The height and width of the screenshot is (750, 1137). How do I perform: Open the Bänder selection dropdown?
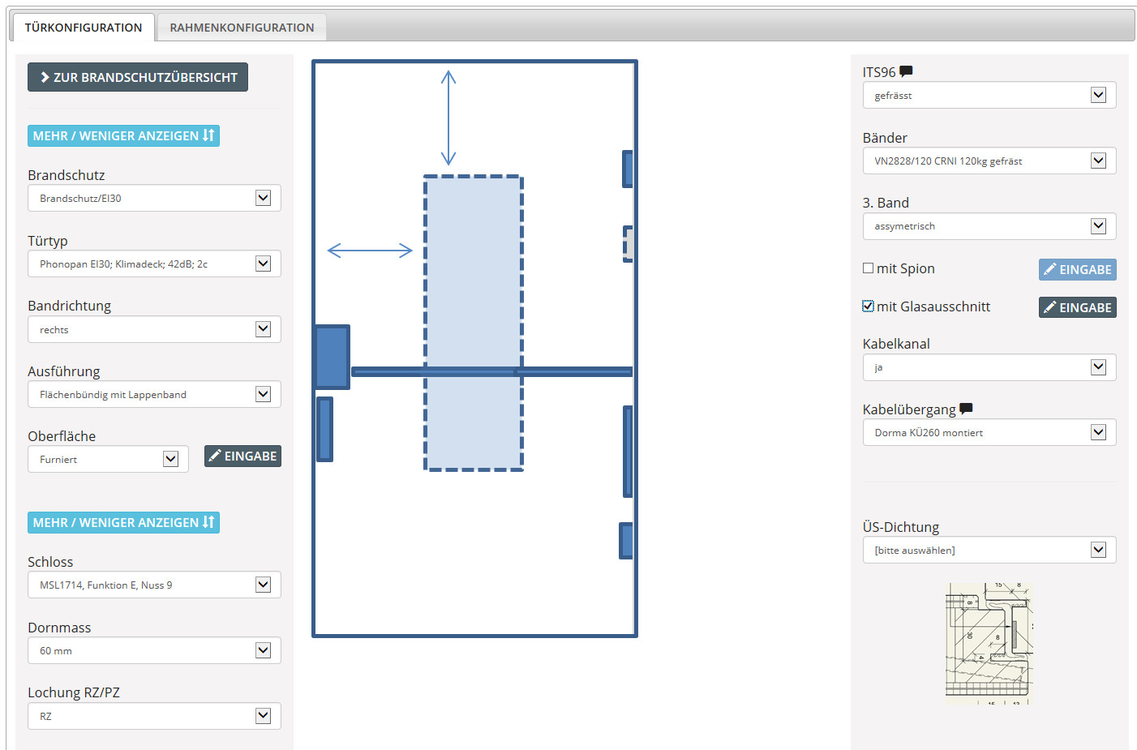pyautogui.click(x=989, y=161)
